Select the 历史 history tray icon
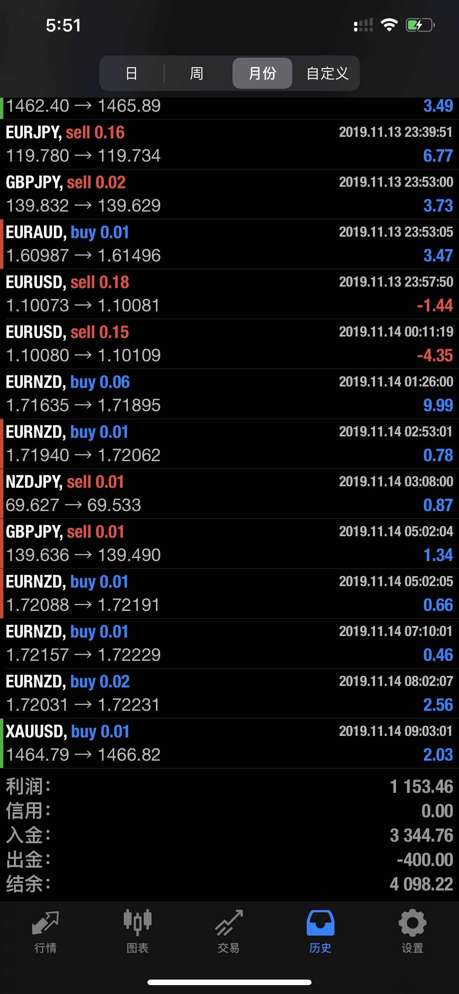The width and height of the screenshot is (459, 994). (320, 923)
